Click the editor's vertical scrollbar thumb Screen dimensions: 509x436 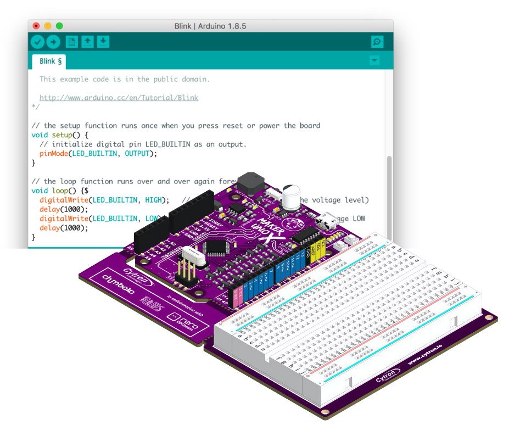389,198
